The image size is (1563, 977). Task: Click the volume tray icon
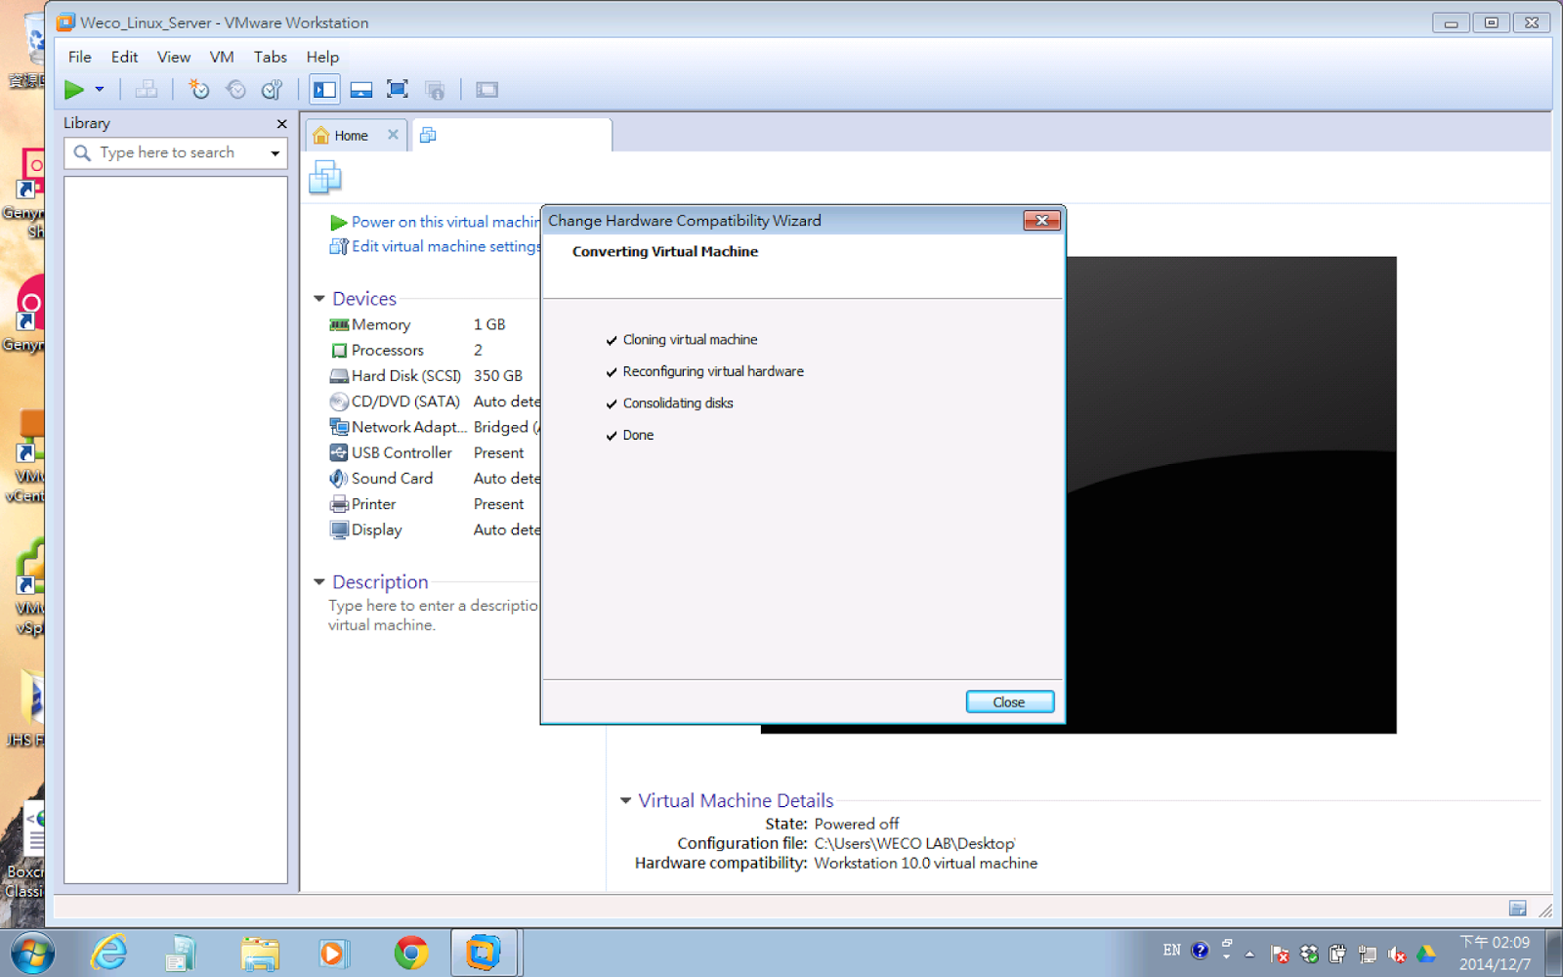[x=1397, y=955]
